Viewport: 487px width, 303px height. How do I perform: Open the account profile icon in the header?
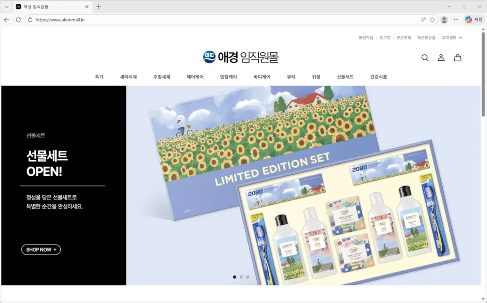(x=441, y=57)
